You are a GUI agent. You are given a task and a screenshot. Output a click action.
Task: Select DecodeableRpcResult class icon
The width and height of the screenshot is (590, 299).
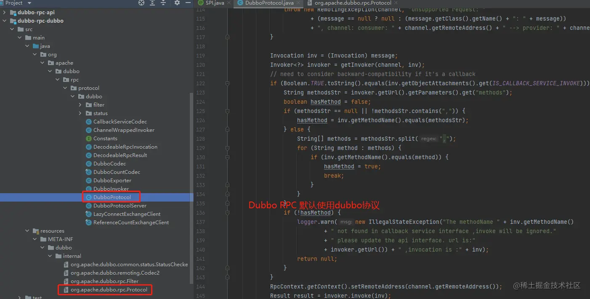tap(89, 155)
